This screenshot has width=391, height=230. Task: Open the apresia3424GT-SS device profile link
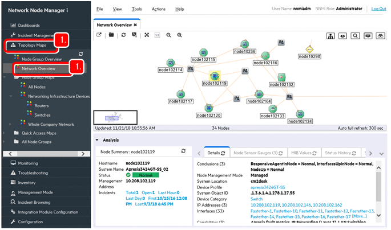(272, 187)
